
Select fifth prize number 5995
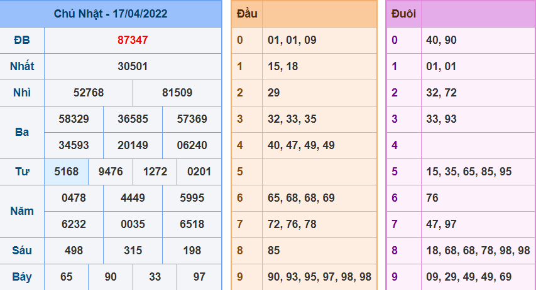[x=192, y=198]
